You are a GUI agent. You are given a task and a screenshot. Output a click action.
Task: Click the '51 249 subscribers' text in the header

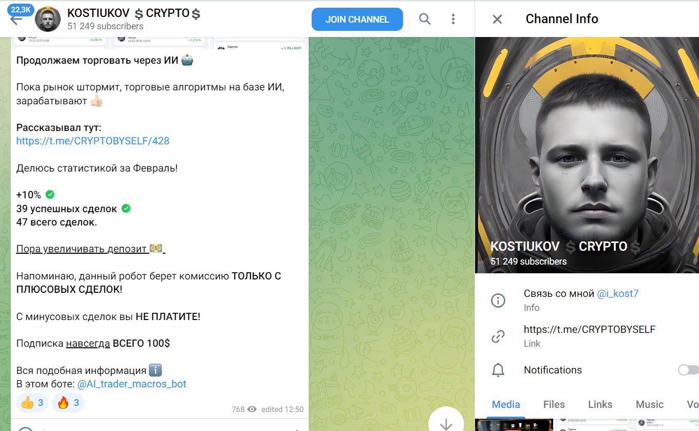[105, 26]
